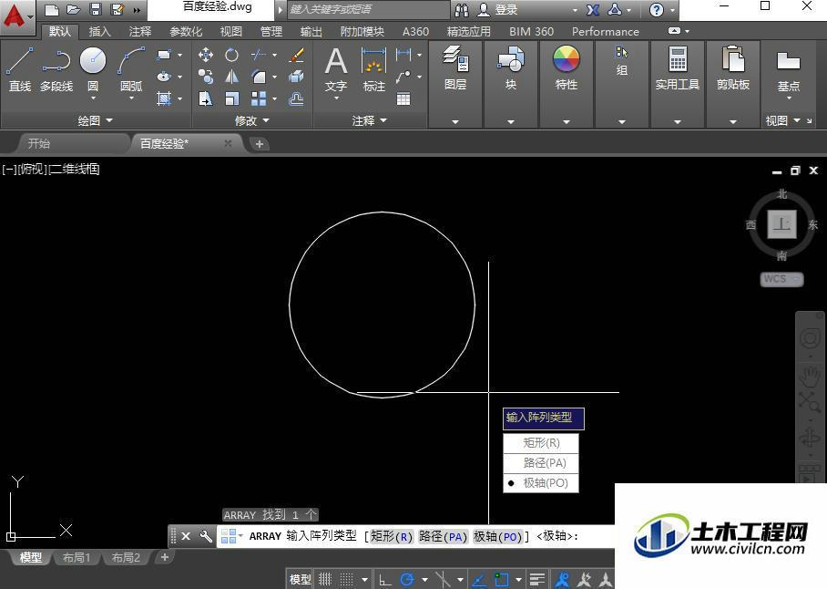
Task: Click the Open file icon in the quick access toolbar
Action: coord(73,9)
